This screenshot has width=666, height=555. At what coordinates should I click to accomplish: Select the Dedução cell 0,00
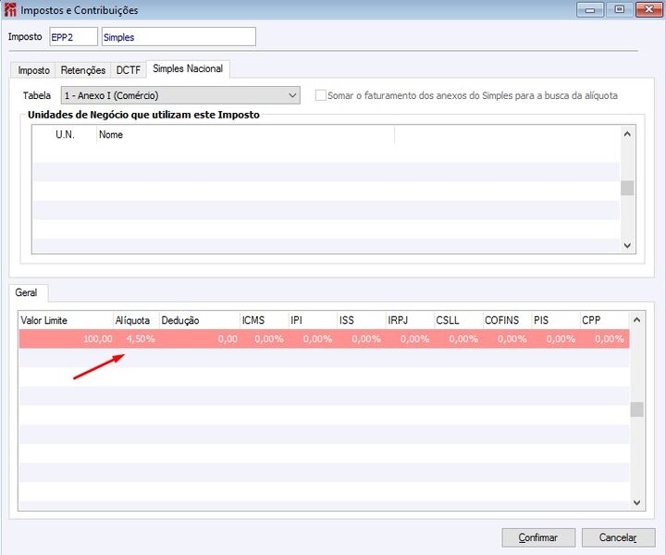coord(199,339)
